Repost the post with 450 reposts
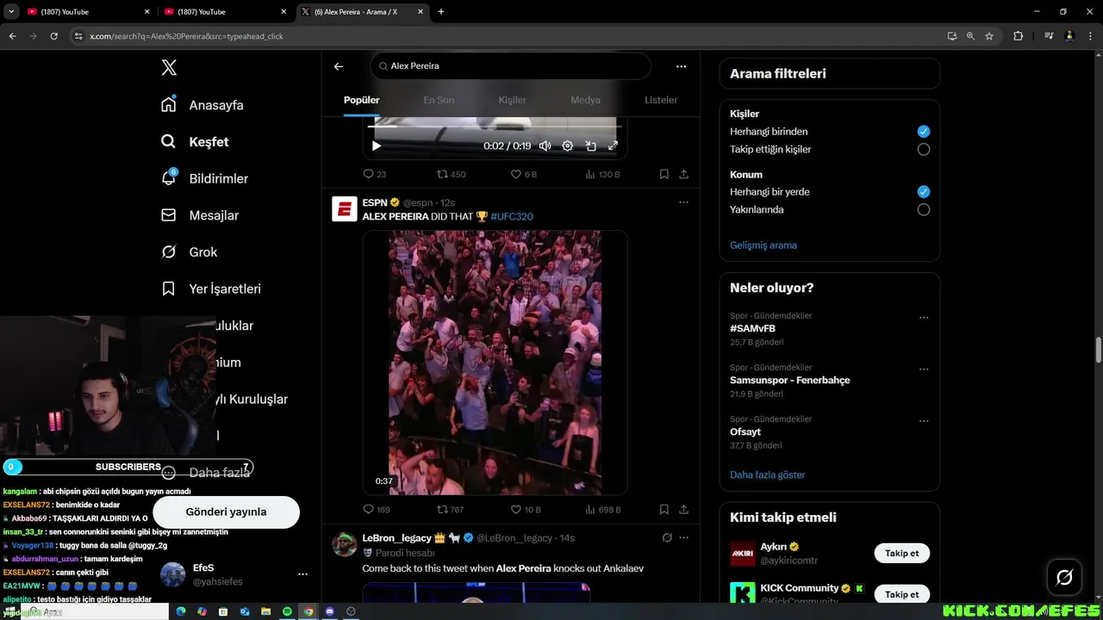This screenshot has width=1103, height=620. tap(451, 174)
